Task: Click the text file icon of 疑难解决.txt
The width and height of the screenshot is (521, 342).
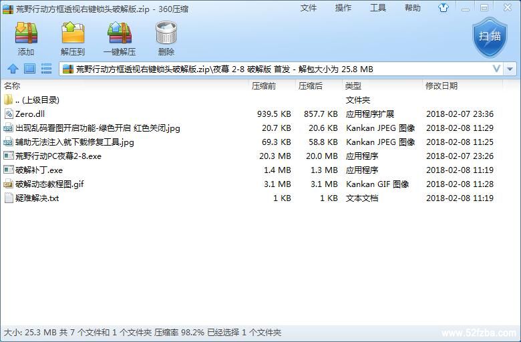Action: [9, 198]
